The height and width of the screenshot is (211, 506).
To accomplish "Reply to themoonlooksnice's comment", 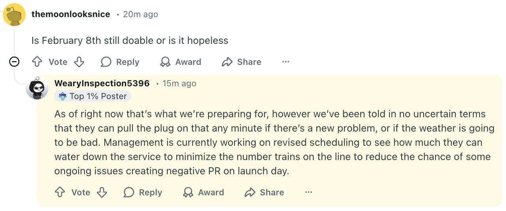I will tap(120, 62).
